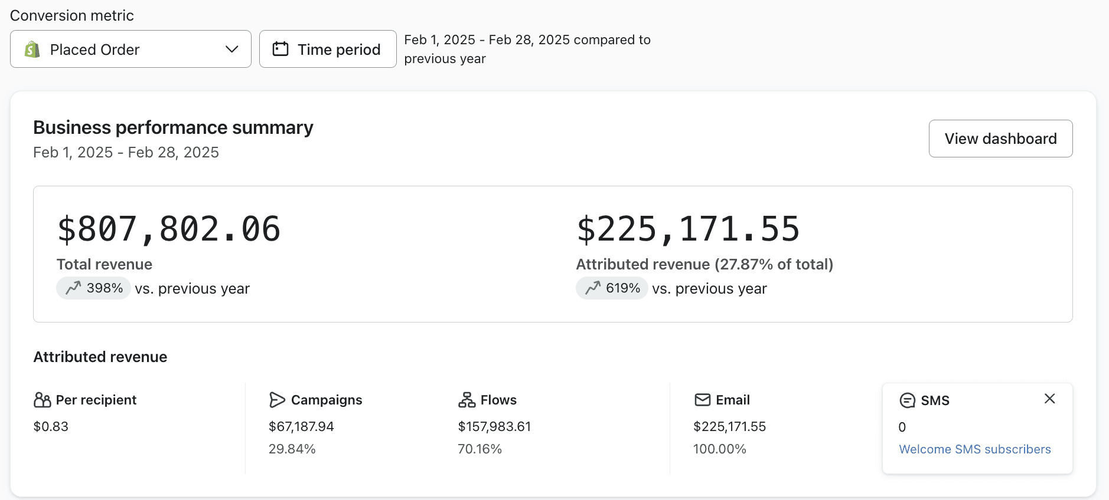Dismiss the SMS card with the X

[1049, 399]
